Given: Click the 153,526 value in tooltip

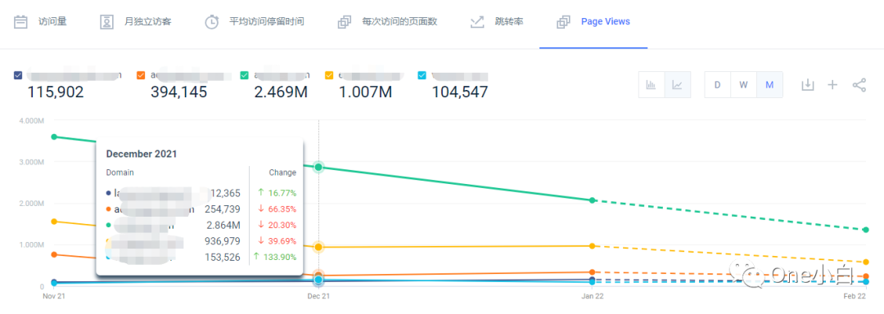Looking at the screenshot, I should click(x=223, y=257).
